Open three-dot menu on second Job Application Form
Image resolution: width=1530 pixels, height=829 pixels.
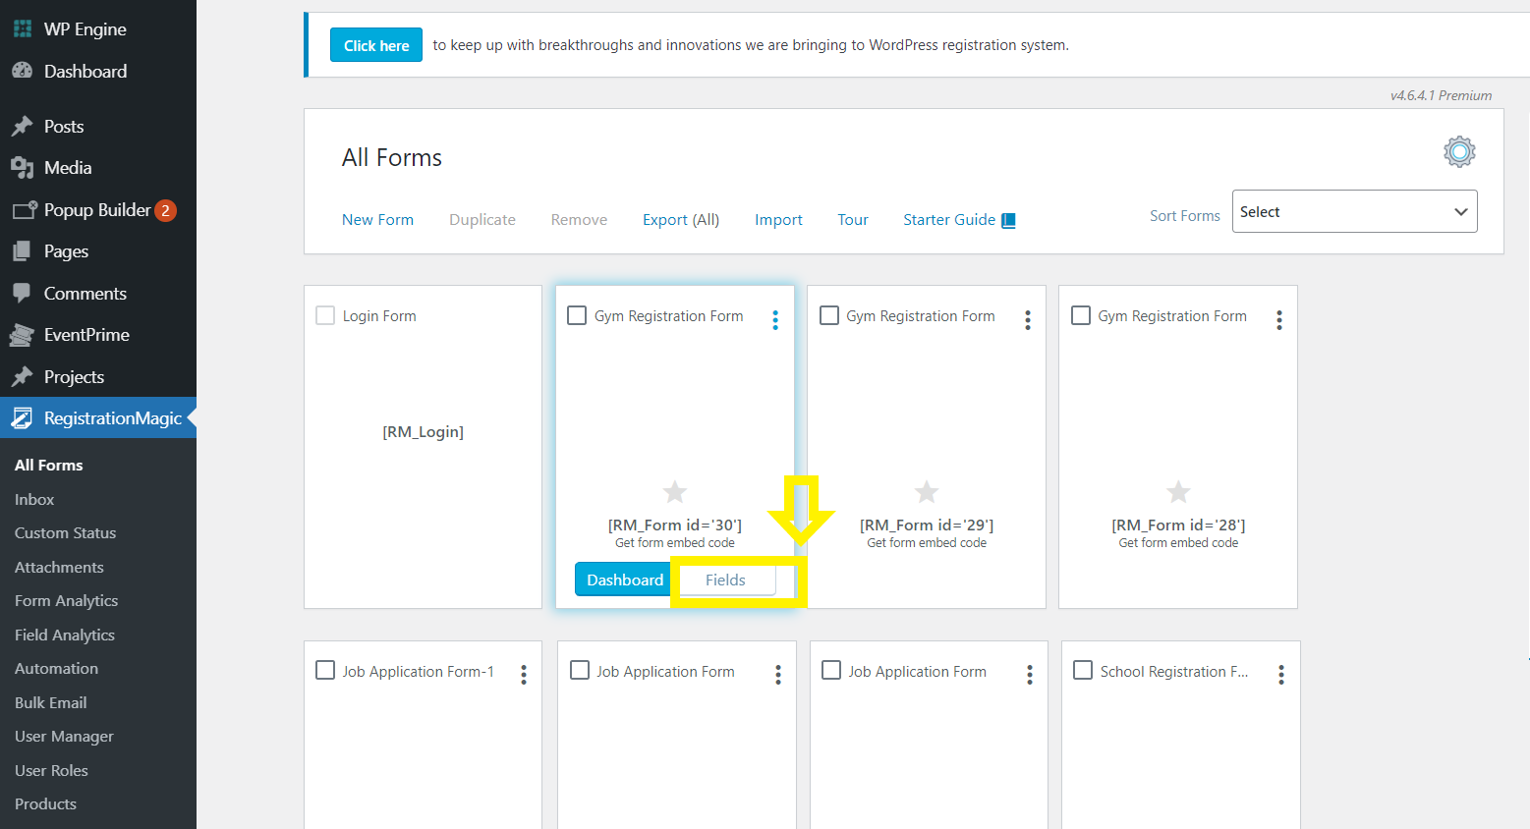[x=778, y=675]
